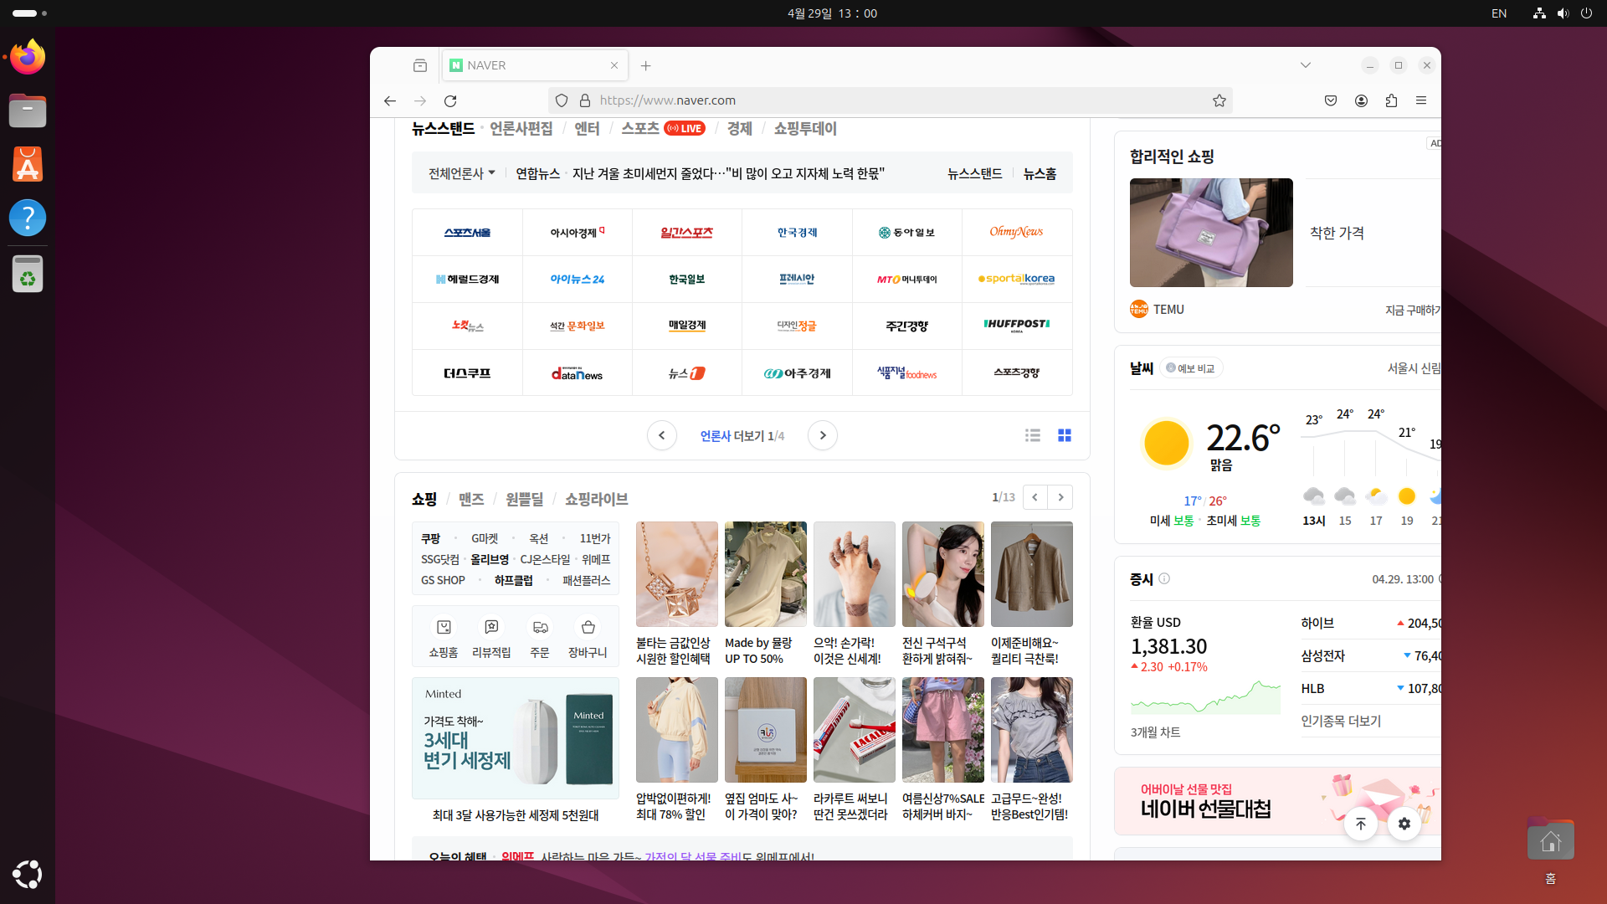This screenshot has height=904, width=1607.
Task: Click the scroll-to-top arrow button
Action: 1361,824
